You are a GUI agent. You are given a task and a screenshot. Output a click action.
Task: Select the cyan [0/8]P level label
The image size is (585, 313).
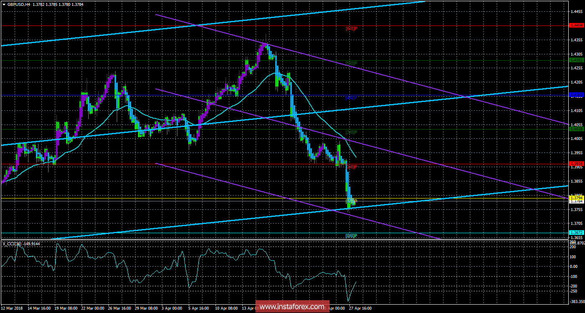tap(351, 236)
